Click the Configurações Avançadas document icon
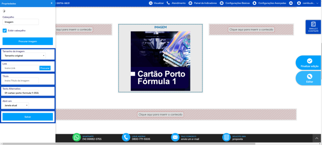Image resolution: width=322 pixels, height=145 pixels. click(254, 3)
